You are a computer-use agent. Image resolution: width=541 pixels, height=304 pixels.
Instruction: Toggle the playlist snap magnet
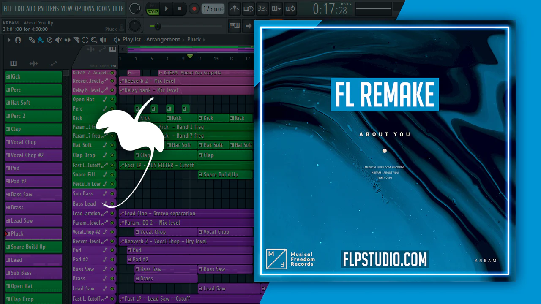[18, 40]
